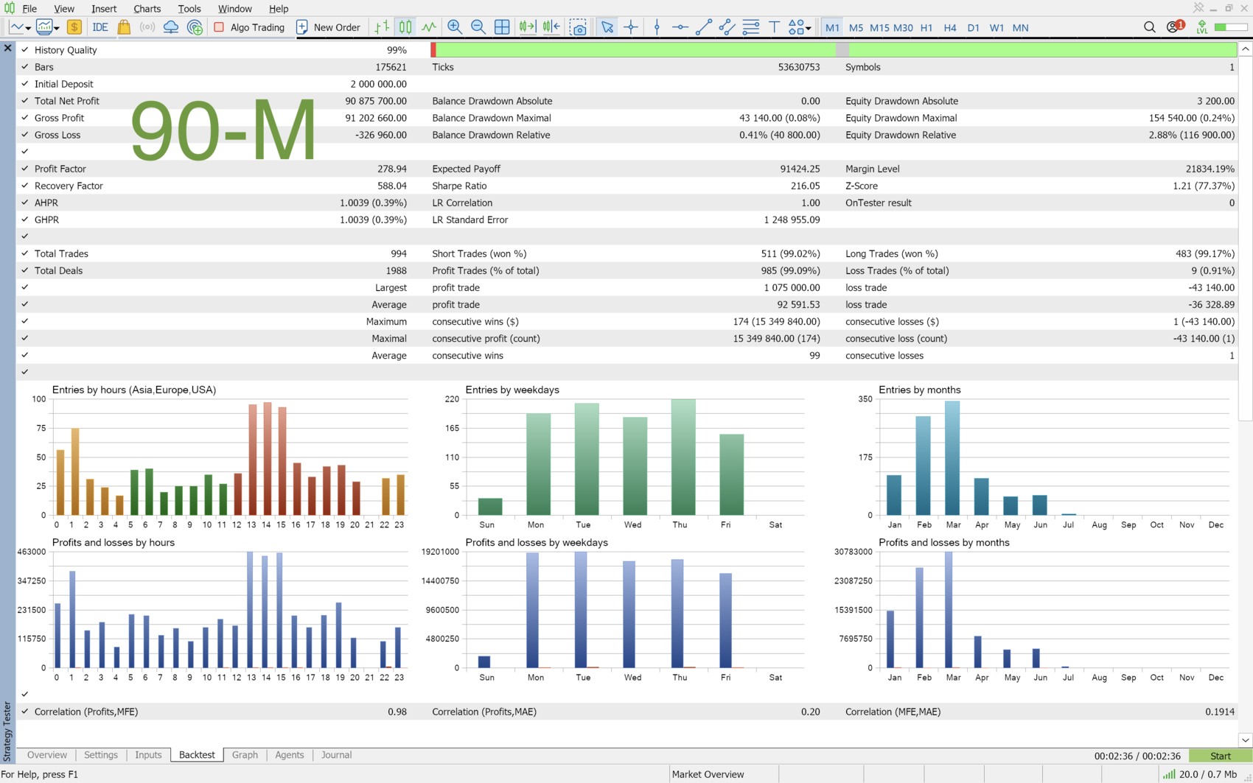Viewport: 1253px width, 783px height.
Task: Open the Market shopping bag icon
Action: (x=124, y=27)
